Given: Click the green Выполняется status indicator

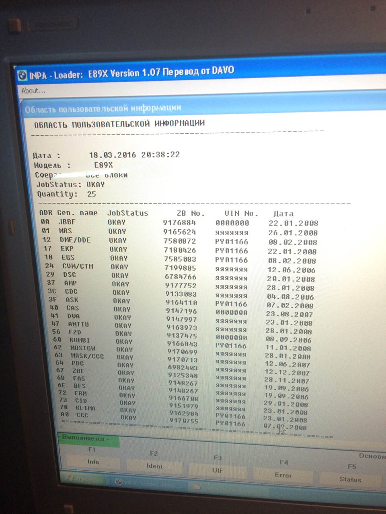Looking at the screenshot, I should click(x=89, y=439).
